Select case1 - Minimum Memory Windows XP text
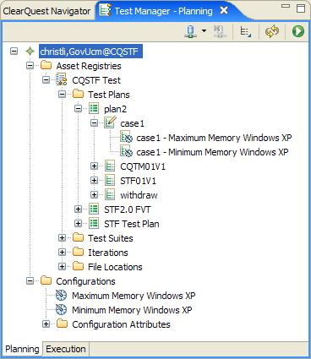This screenshot has width=311, height=359. coord(212,152)
